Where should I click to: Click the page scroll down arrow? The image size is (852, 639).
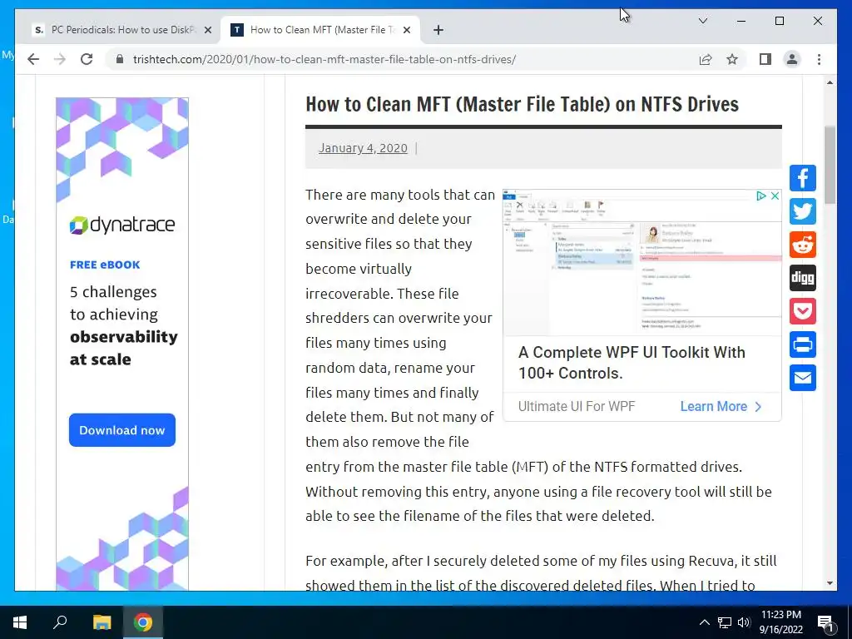coord(830,583)
